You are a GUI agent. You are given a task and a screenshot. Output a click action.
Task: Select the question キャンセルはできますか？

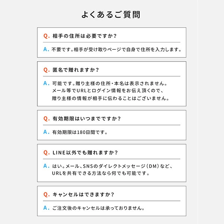click(83, 195)
